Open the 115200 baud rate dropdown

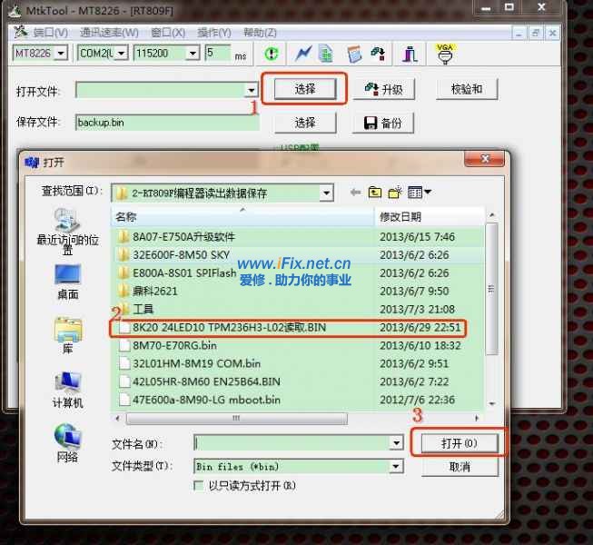[x=192, y=54]
